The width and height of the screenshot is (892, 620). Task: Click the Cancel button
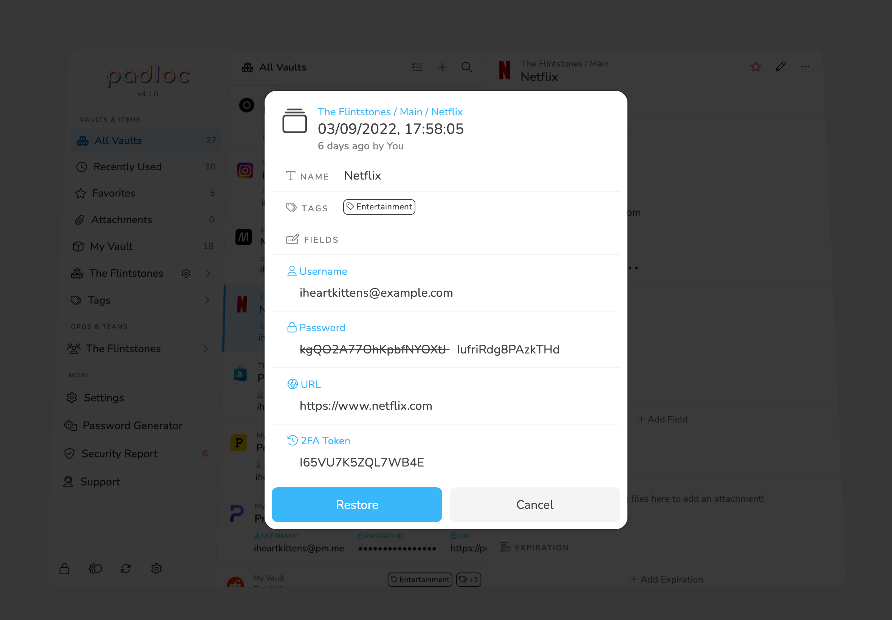click(x=534, y=504)
